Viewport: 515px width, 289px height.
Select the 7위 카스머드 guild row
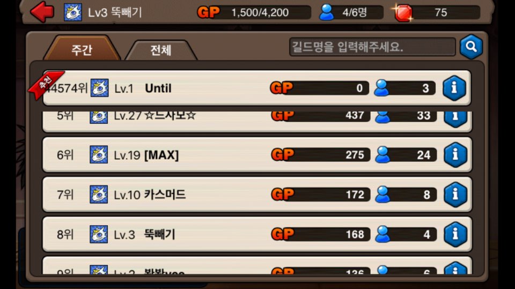[x=257, y=195]
